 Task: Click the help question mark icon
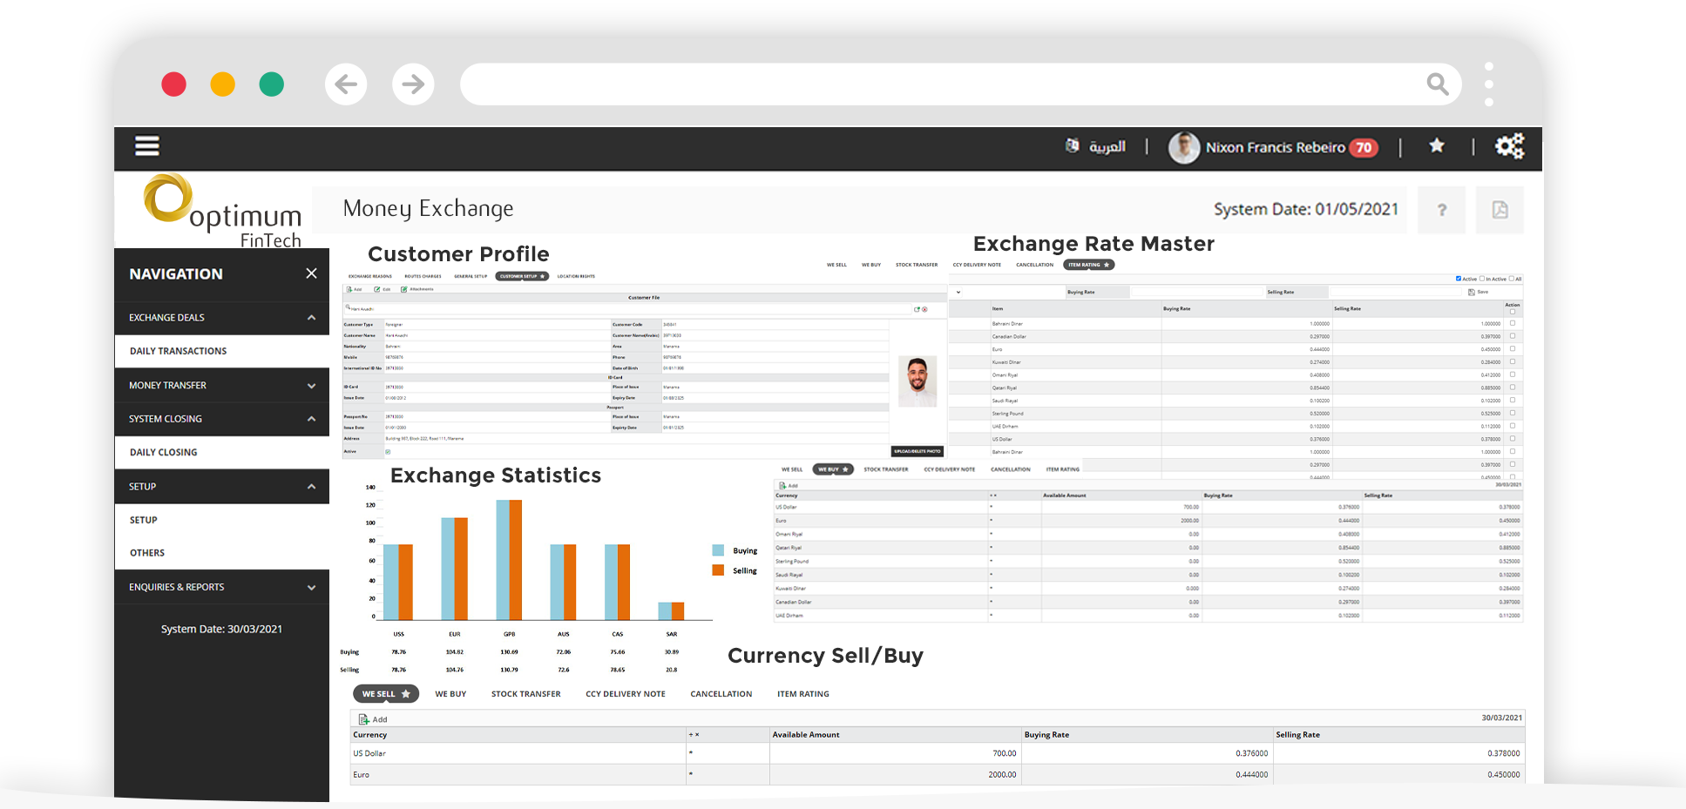coord(1441,210)
